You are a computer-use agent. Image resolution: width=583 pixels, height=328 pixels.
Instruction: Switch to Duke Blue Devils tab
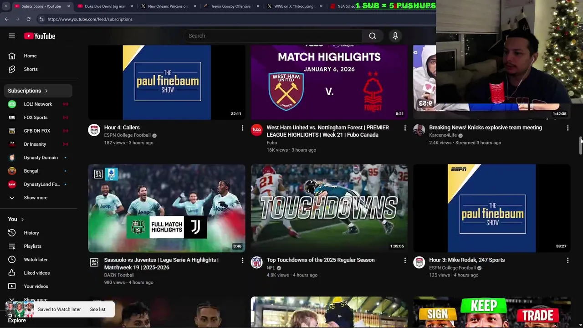point(105,6)
